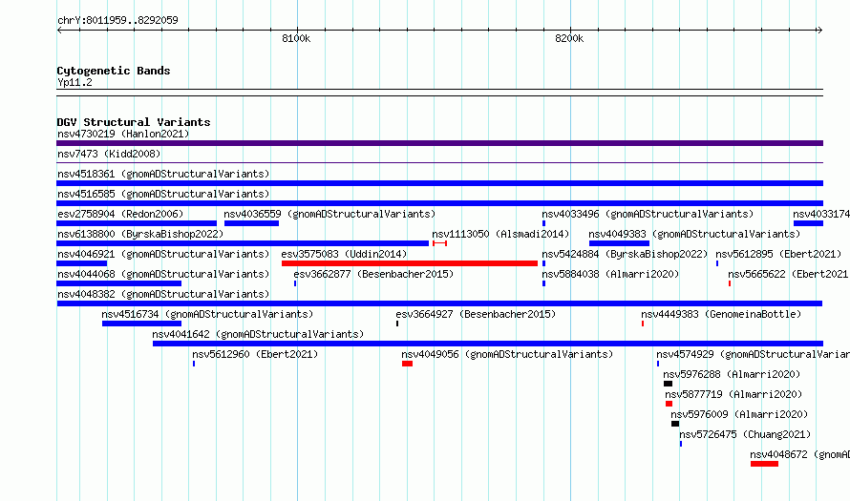Click the blue bar under nsv4516585
This screenshot has height=501, width=850.
coord(439,203)
